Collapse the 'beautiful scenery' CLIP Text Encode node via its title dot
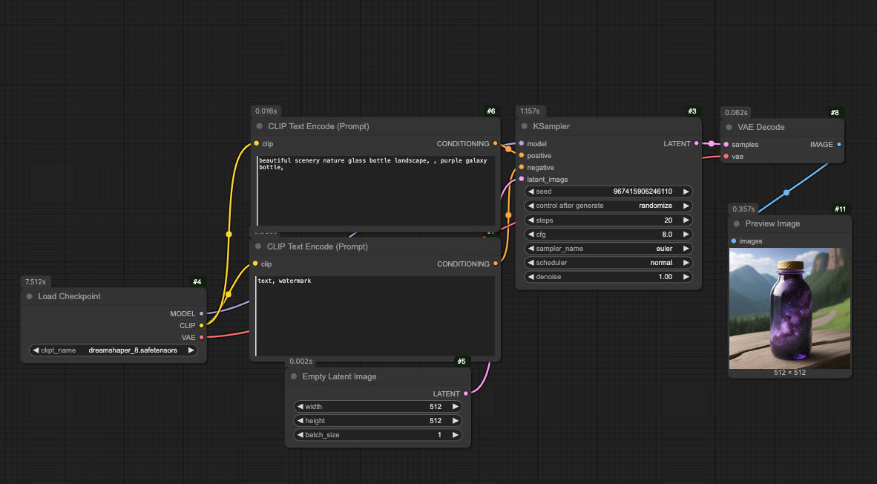Viewport: 877px width, 484px height. (259, 126)
